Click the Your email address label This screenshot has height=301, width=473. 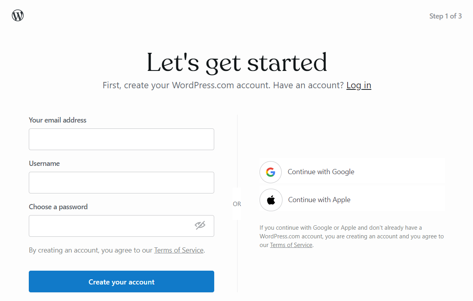pyautogui.click(x=57, y=120)
